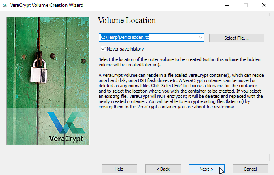Viewport: 274px width, 175px height.
Task: Click the window title text in title bar
Action: pos(48,5)
